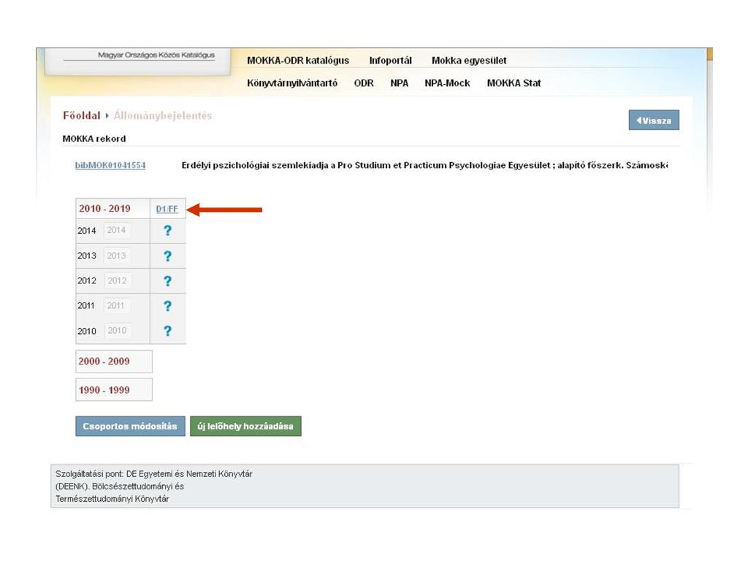Open the Infoportál menu item

[390, 61]
